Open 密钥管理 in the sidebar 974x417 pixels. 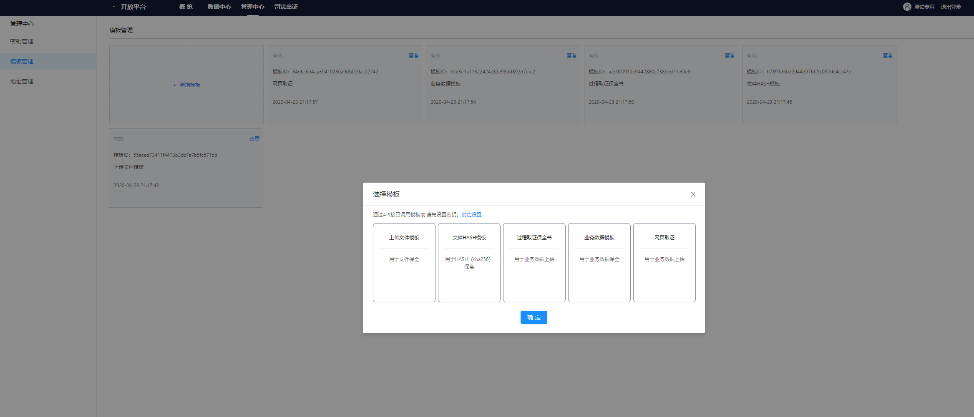pos(22,41)
